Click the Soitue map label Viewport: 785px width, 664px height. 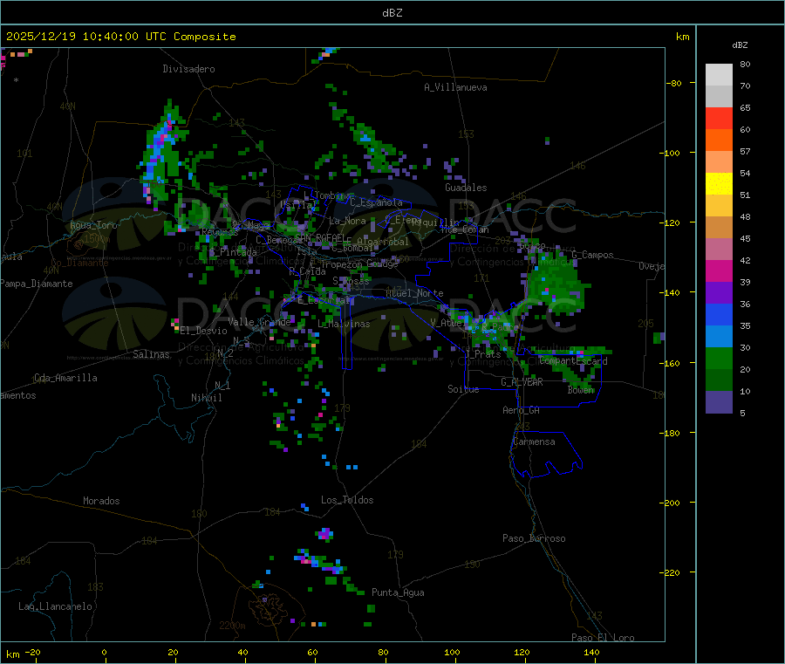463,389
